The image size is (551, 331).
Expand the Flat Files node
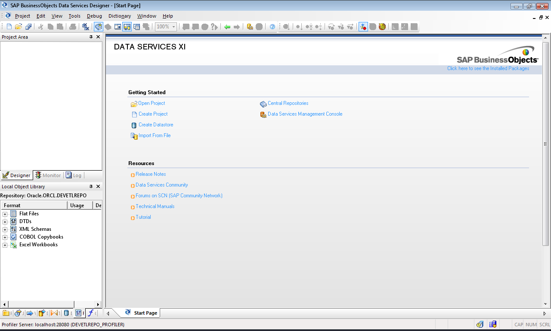point(5,214)
